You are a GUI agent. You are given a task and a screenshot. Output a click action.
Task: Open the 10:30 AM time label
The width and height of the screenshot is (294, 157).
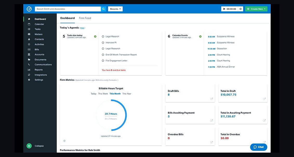pos(211,49)
